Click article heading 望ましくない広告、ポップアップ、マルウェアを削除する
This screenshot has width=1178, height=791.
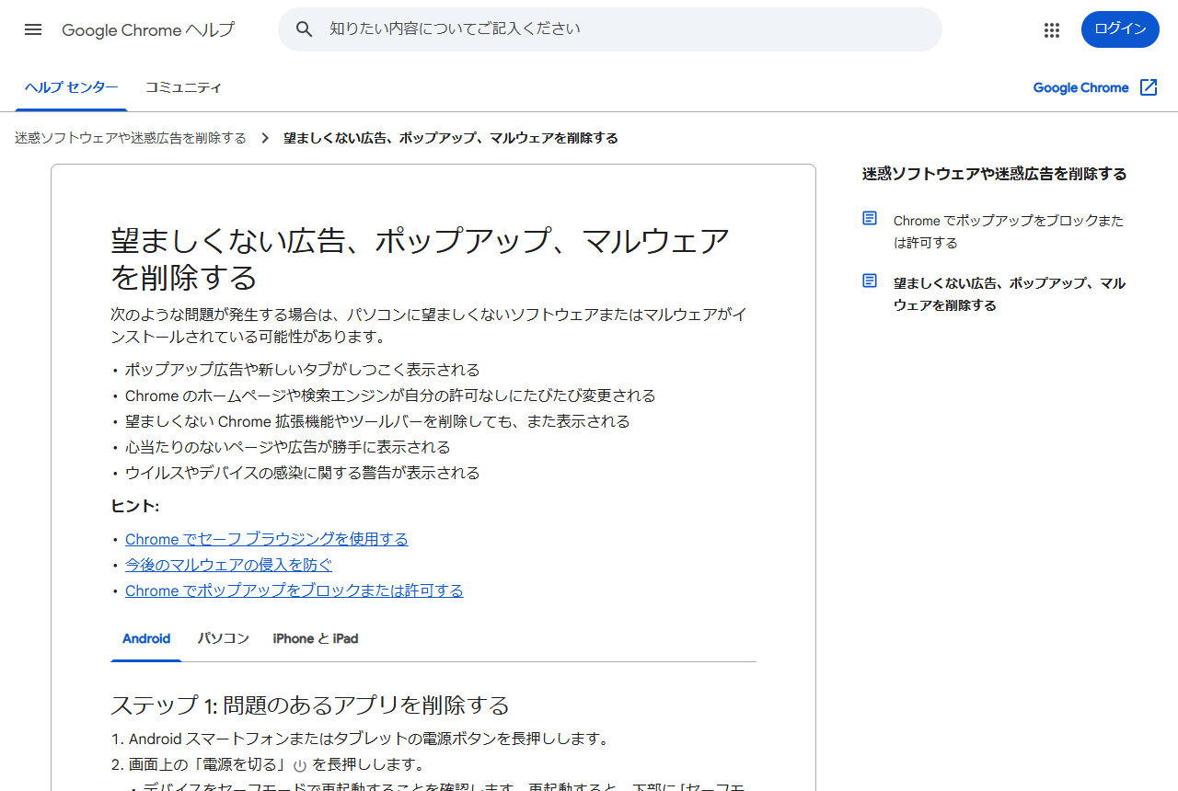pos(421,258)
